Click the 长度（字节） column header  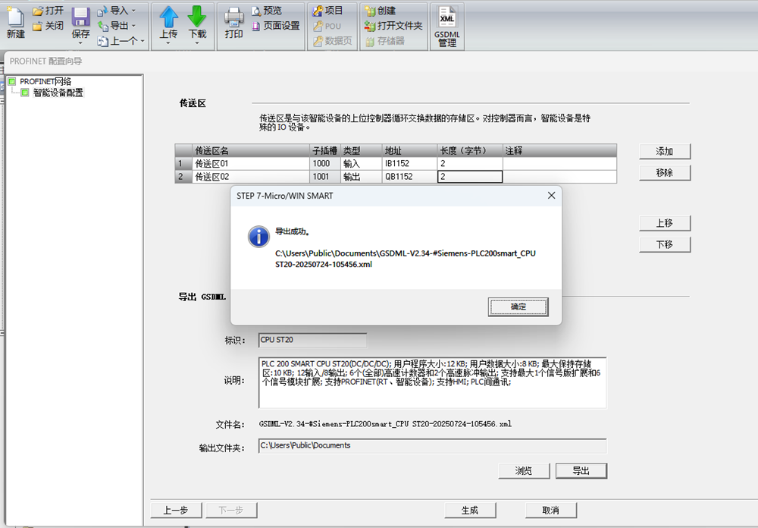[x=470, y=150]
